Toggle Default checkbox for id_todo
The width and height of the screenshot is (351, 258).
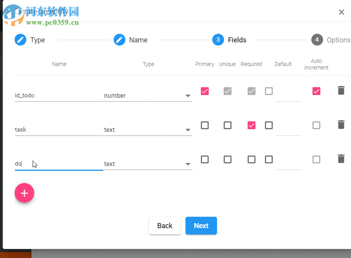coord(269,91)
